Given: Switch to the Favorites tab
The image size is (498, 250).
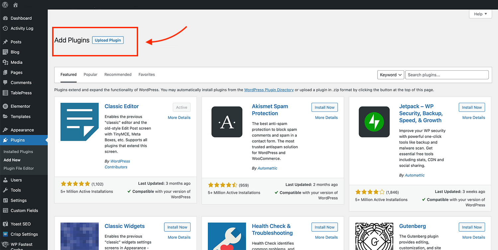Looking at the screenshot, I should tap(147, 75).
